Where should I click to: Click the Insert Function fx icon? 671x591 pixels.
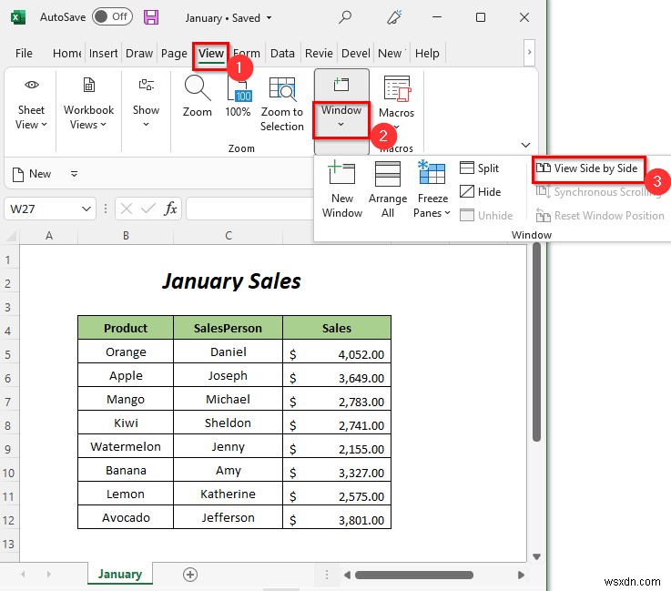point(170,209)
